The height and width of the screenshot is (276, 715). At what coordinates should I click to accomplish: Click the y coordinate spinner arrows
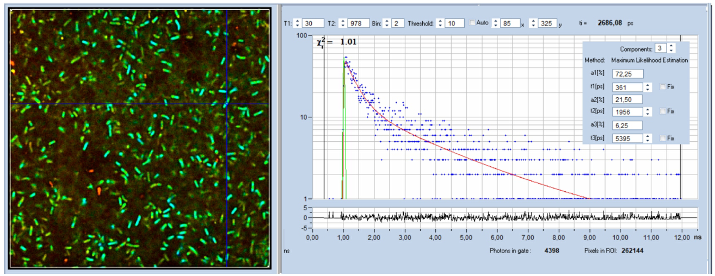click(x=533, y=23)
